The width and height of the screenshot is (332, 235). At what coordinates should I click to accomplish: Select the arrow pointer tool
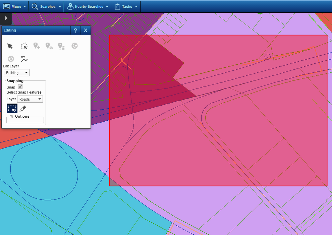coord(10,46)
